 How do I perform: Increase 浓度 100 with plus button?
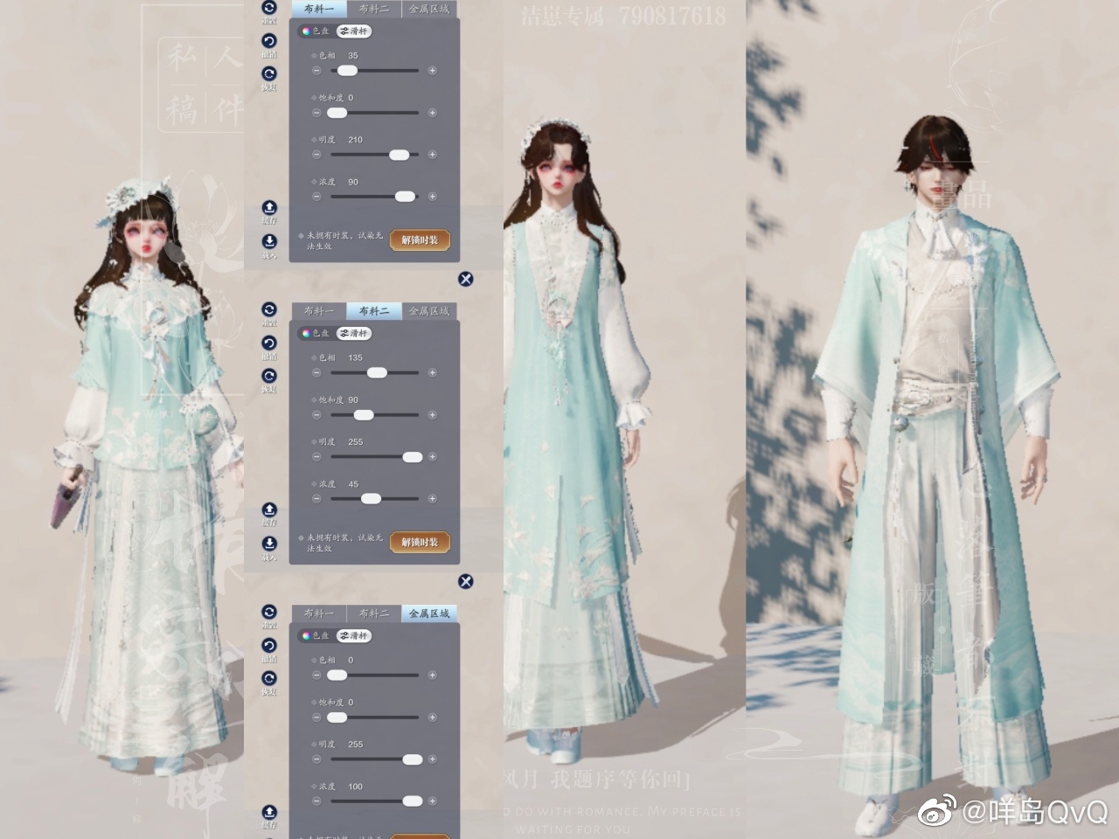[x=432, y=801]
